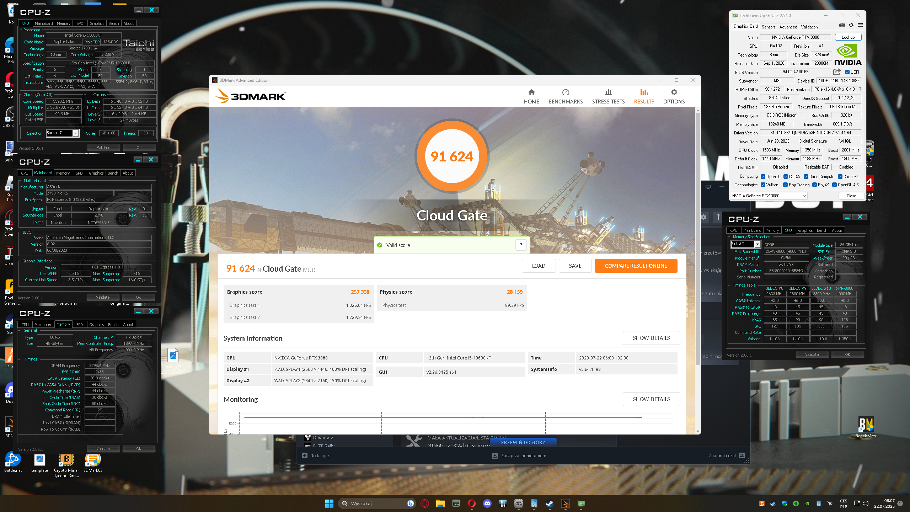910x512 pixels.
Task: Open the Battle.net desktop shortcut
Action: (13, 463)
